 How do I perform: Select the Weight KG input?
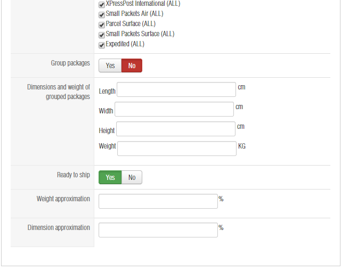tap(176, 149)
